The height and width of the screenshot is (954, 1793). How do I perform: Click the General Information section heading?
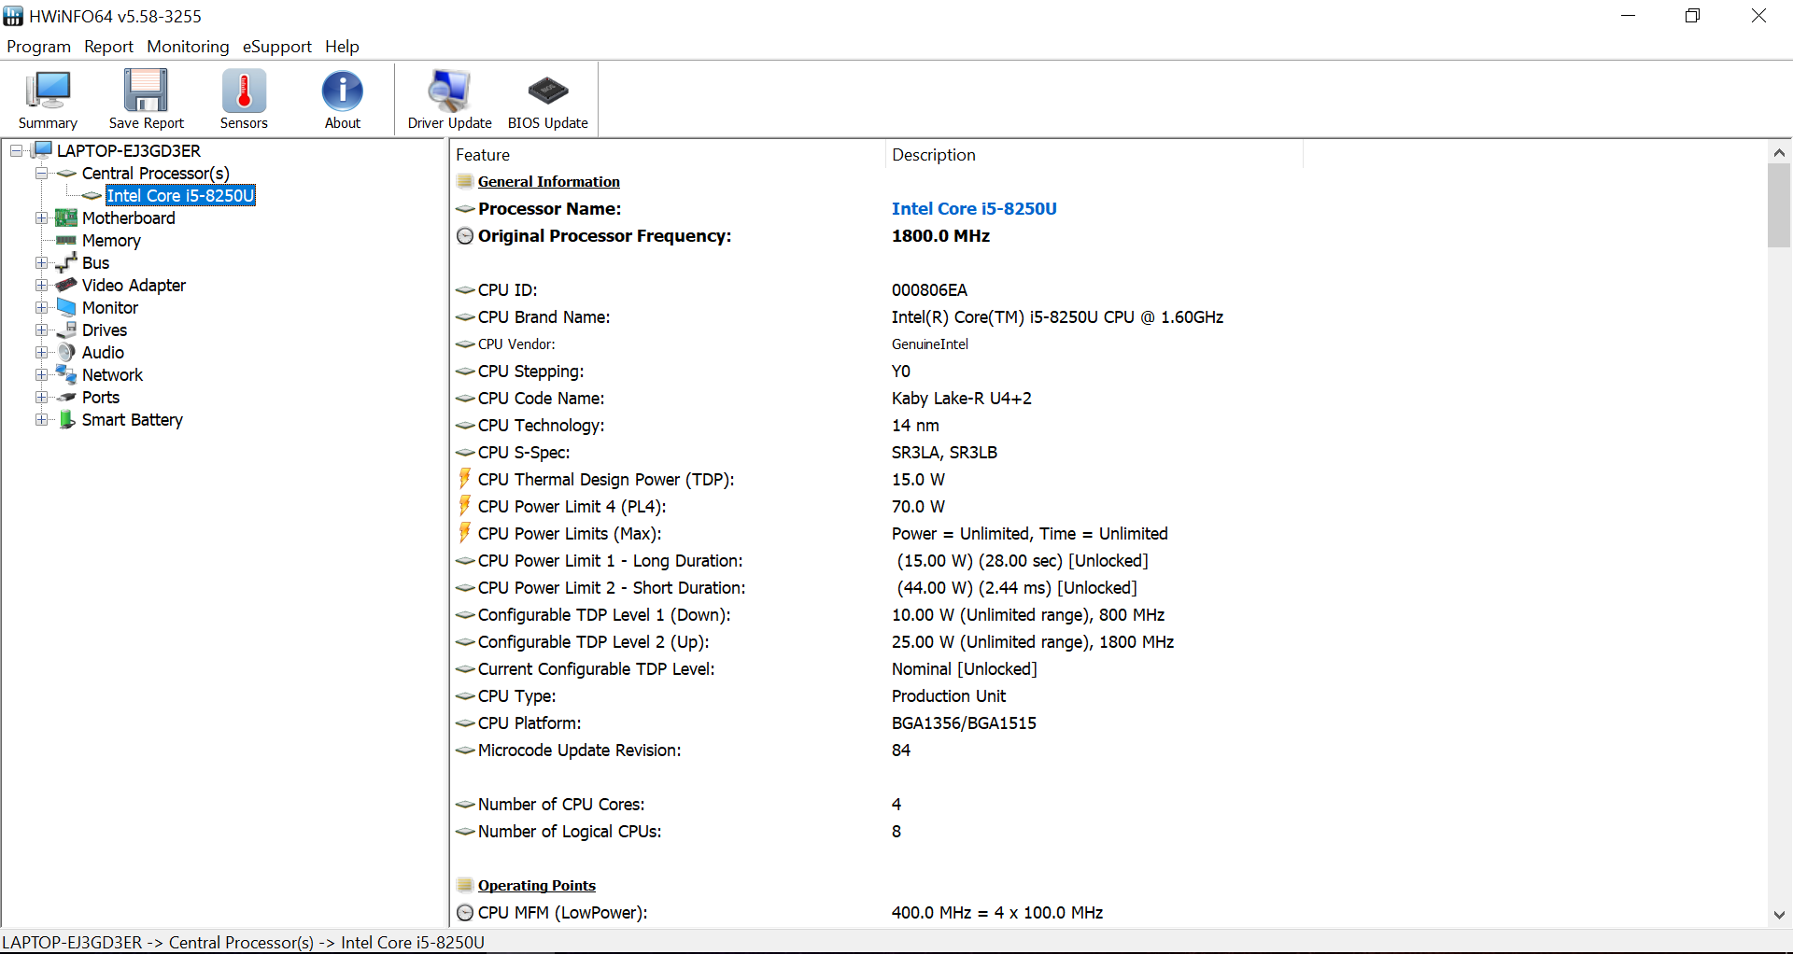pyautogui.click(x=548, y=181)
